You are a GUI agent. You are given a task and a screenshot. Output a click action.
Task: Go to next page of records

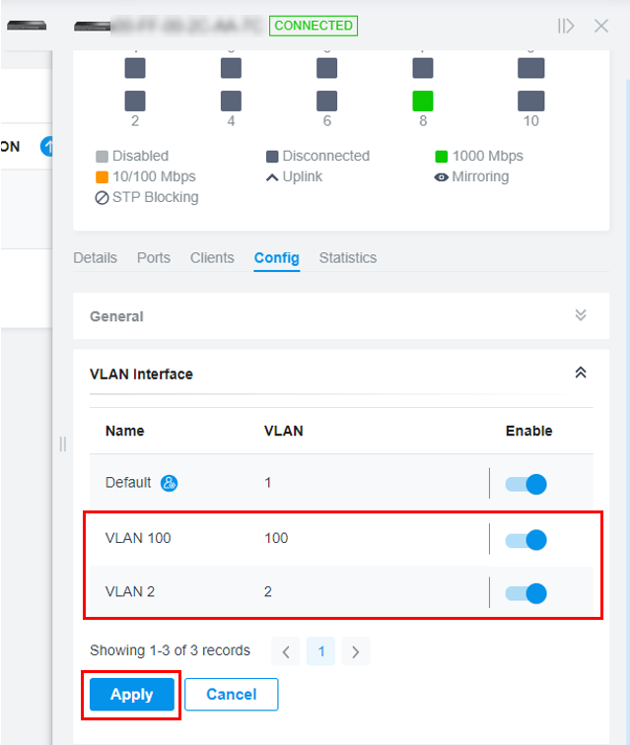(355, 651)
